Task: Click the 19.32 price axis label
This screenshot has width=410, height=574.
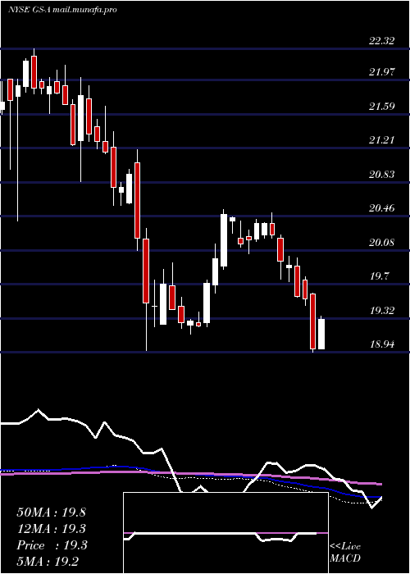Action: tap(382, 311)
